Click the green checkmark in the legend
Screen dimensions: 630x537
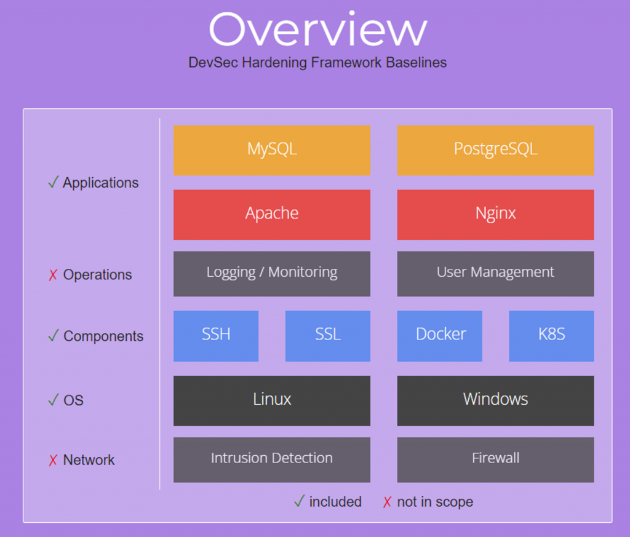[300, 501]
